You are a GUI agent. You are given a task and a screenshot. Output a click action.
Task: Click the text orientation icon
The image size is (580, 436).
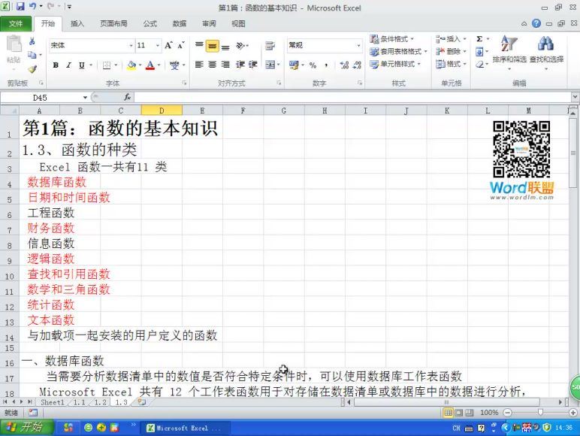[x=241, y=46]
